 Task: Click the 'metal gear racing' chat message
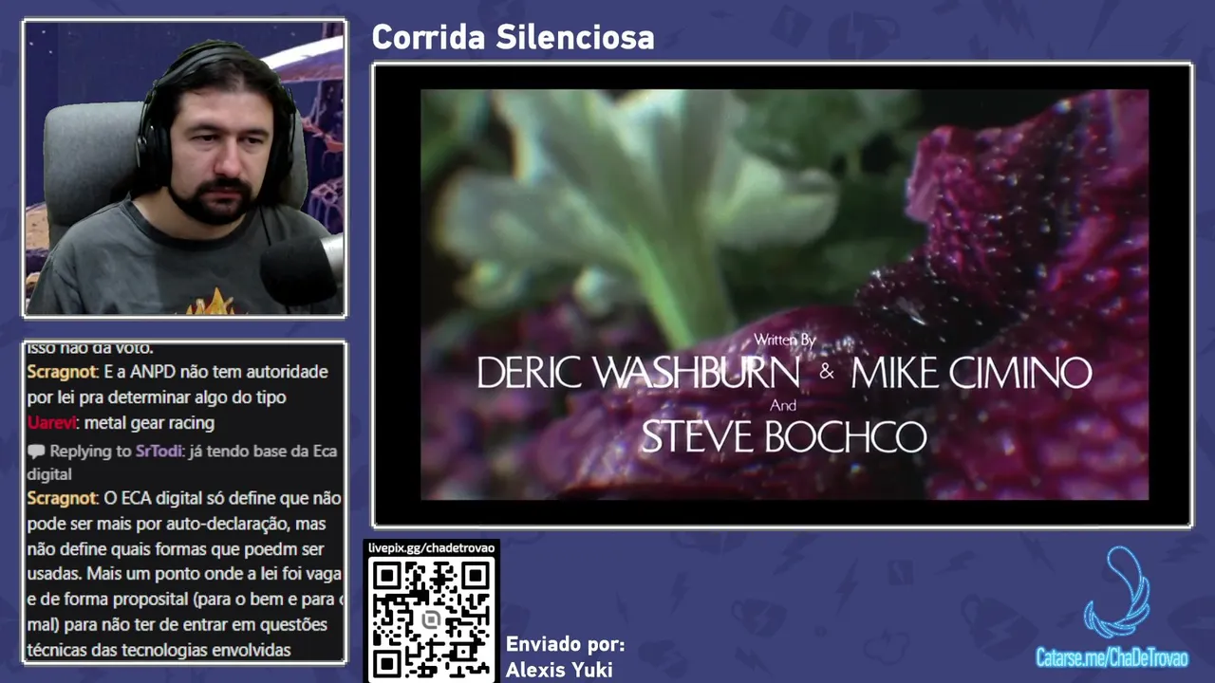point(150,423)
